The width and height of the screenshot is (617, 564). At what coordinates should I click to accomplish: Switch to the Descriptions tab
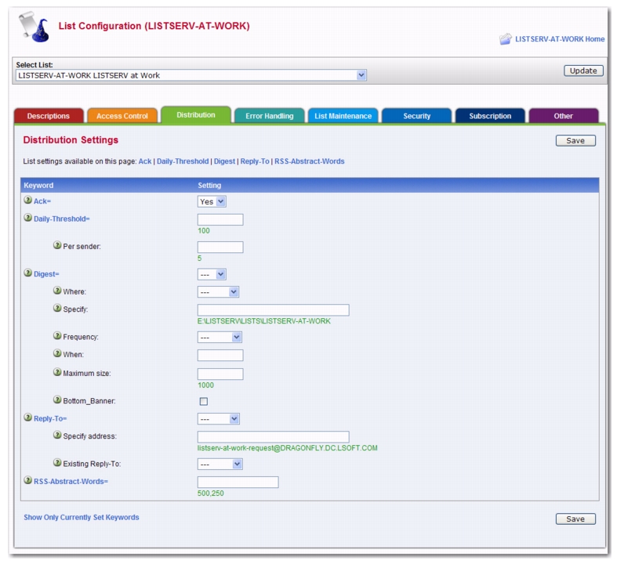click(x=49, y=116)
